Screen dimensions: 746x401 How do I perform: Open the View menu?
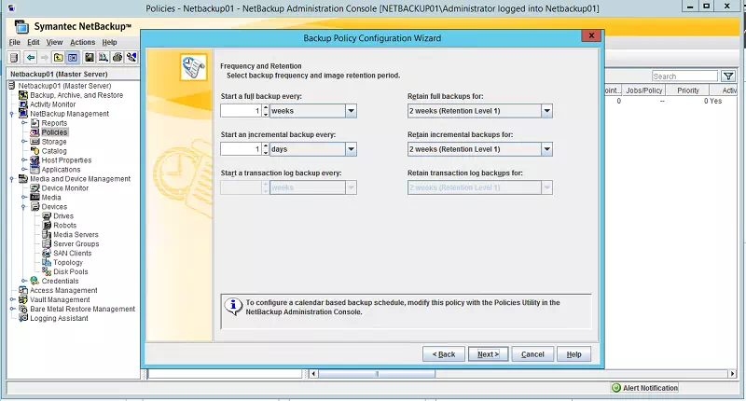tap(54, 42)
